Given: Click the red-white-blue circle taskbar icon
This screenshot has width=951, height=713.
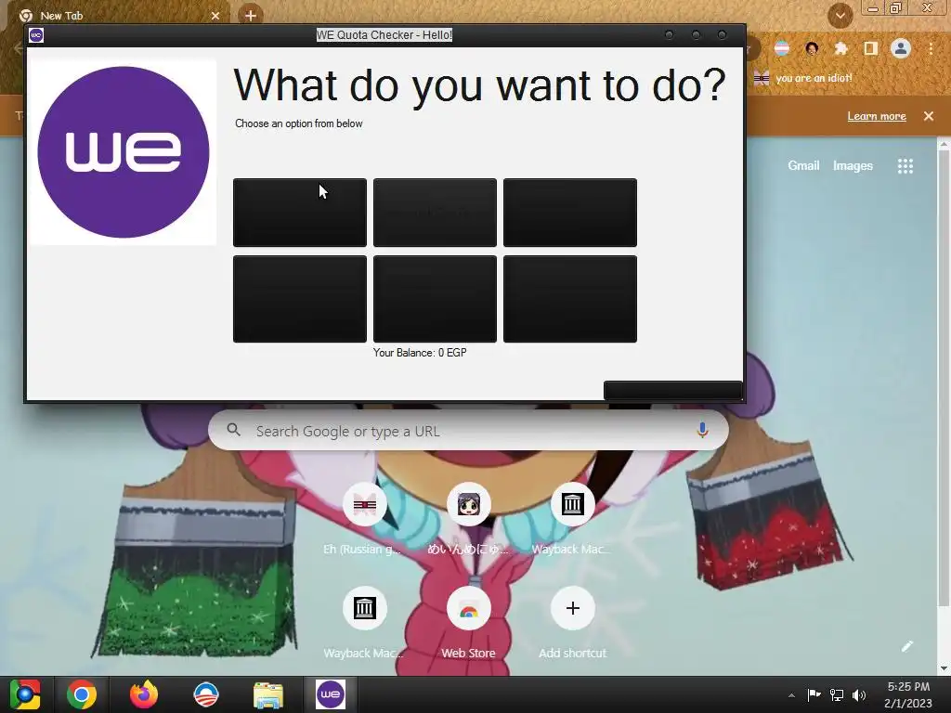Looking at the screenshot, I should (205, 694).
